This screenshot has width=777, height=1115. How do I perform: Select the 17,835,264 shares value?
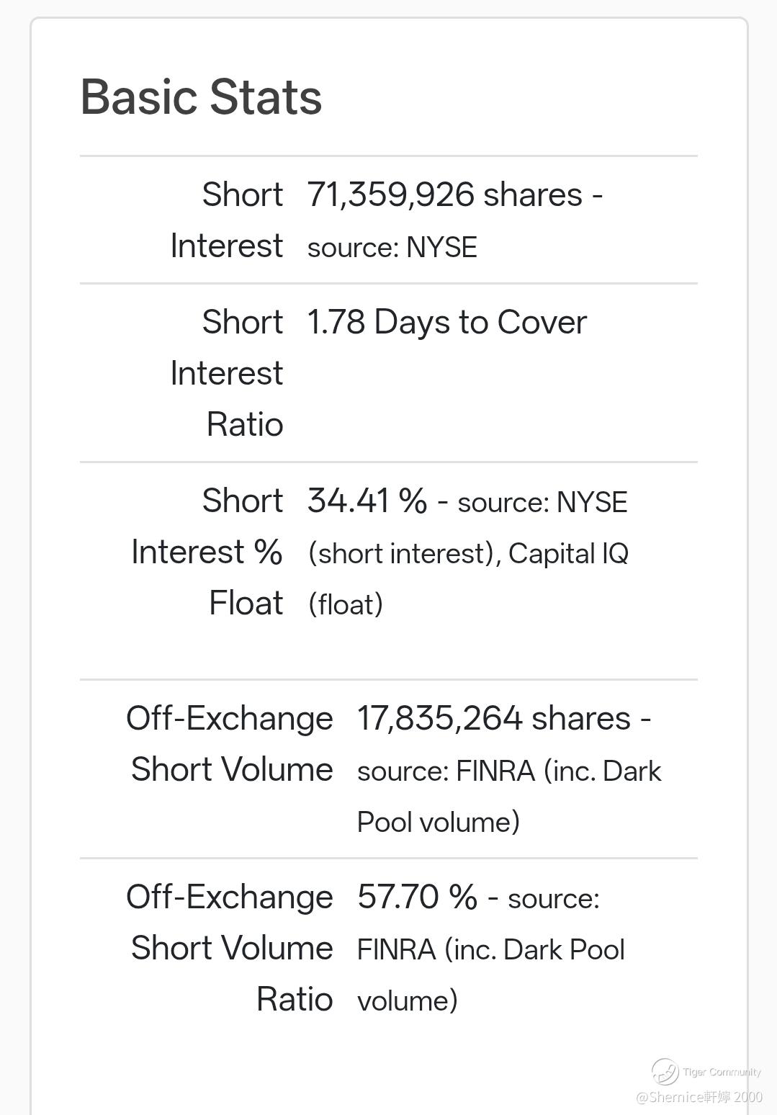[x=494, y=718]
